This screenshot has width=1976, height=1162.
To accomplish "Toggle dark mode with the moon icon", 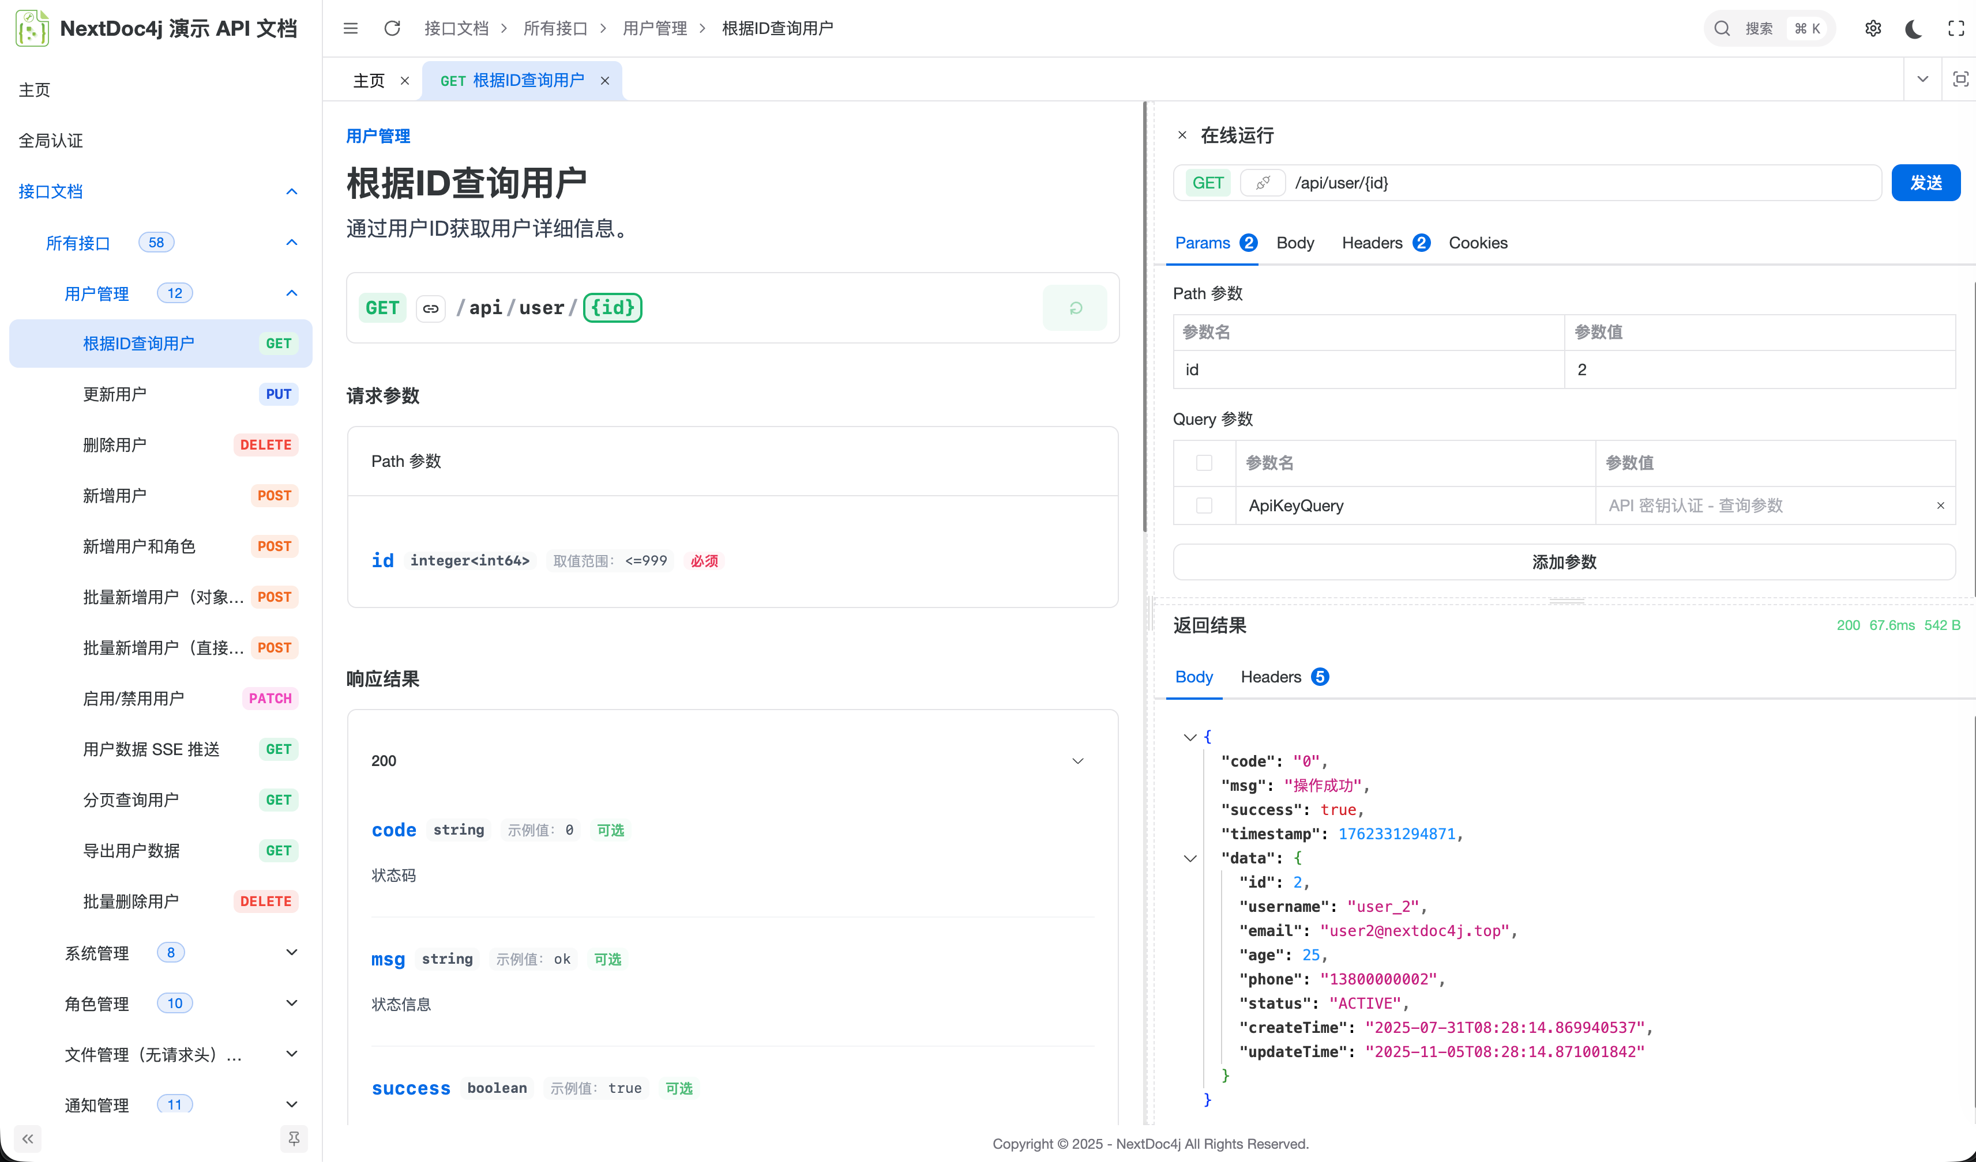I will coord(1913,28).
